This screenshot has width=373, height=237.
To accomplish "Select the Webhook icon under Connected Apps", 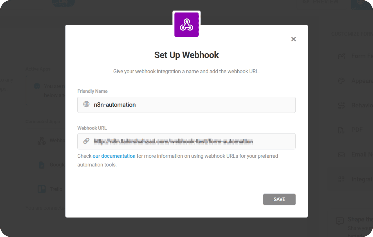I will pos(42,141).
